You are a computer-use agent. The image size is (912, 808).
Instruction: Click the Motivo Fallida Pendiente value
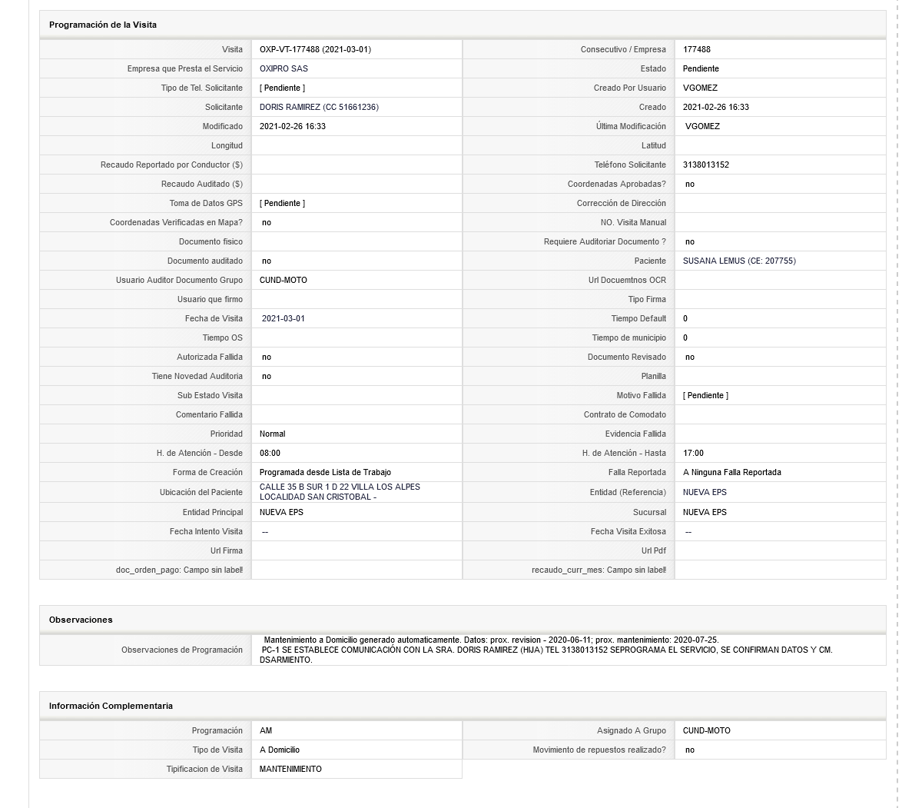(705, 396)
